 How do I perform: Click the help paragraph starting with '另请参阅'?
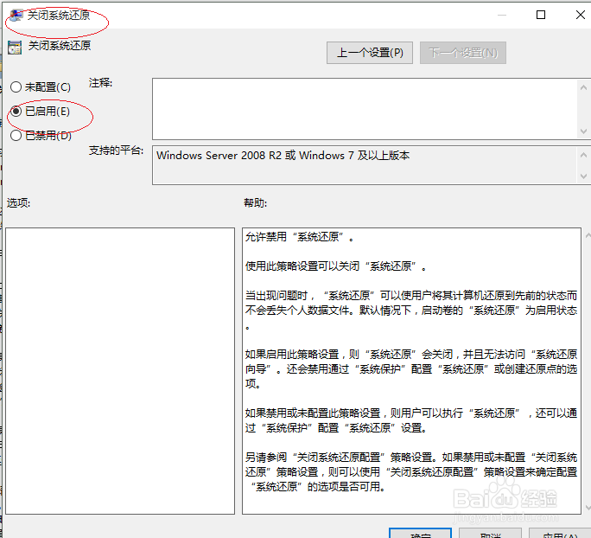[411, 472]
